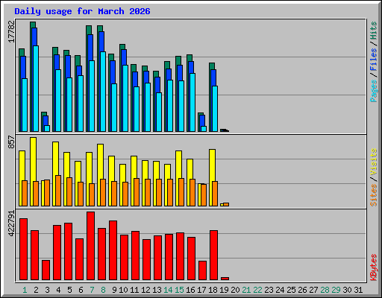Viewport: 382px width, 298px height.
Task: Select green day 28 label
Action: click(x=325, y=290)
